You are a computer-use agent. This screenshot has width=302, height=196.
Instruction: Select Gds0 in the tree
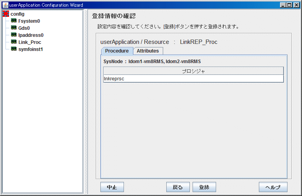coord(24,28)
